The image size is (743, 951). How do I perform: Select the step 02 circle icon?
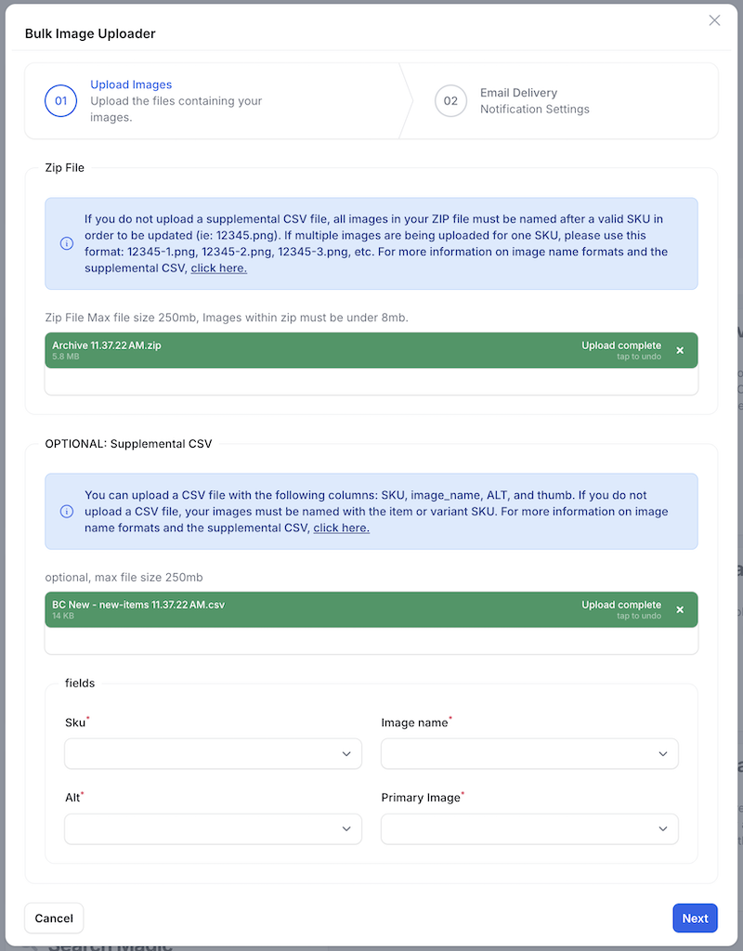[x=450, y=100]
